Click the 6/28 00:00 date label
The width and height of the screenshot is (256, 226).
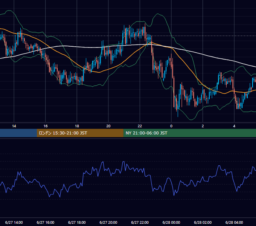[x=171, y=222]
